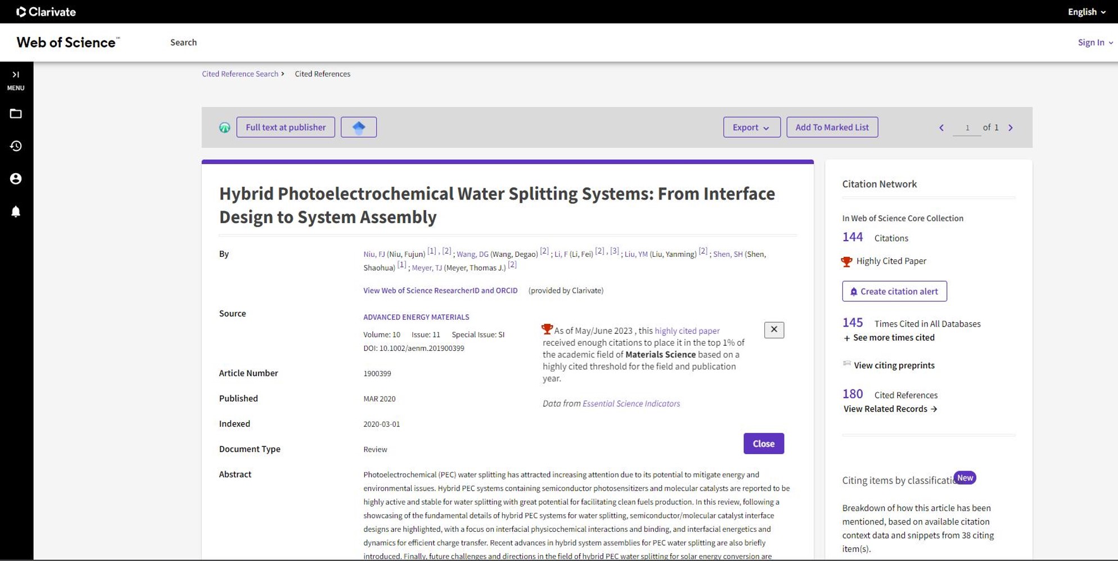
Task: Open the Search menu item
Action: 183,42
